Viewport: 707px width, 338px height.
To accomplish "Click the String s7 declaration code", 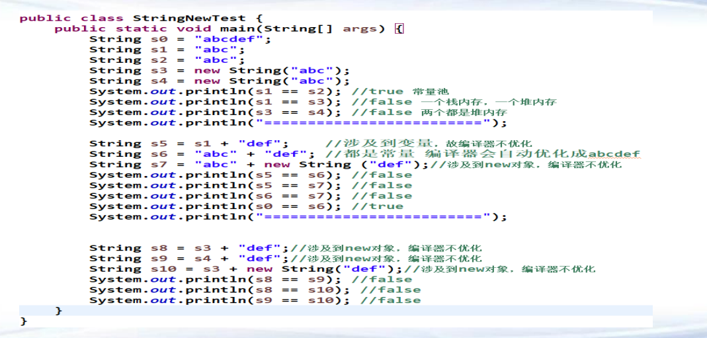I will click(259, 165).
